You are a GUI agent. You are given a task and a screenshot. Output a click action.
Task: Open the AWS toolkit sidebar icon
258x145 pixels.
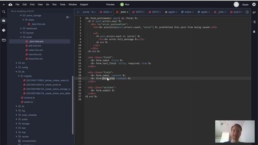(x=4, y=40)
